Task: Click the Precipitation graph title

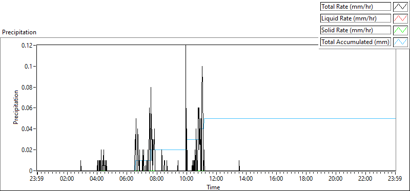Action: (19, 32)
